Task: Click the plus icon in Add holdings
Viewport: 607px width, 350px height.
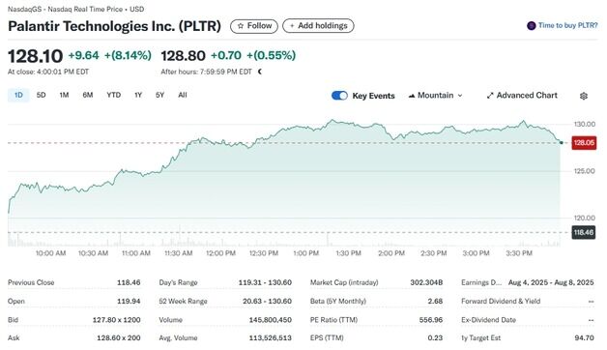Action: pos(292,26)
